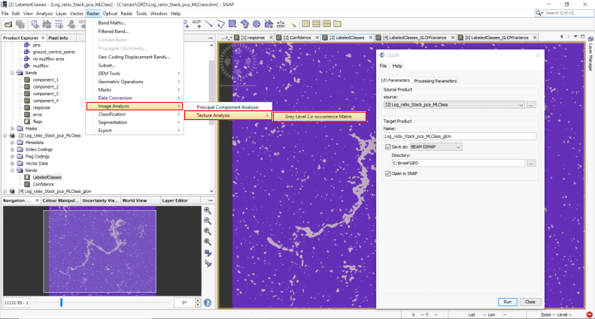Switch to the Processing Parameters tab
This screenshot has height=319, width=595.
(436, 80)
